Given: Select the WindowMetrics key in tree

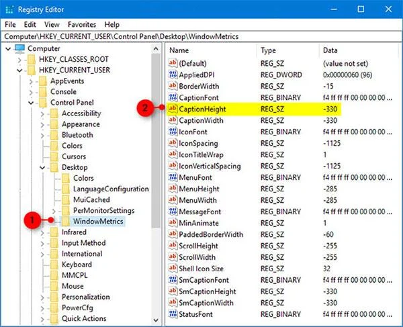Looking at the screenshot, I should [98, 221].
